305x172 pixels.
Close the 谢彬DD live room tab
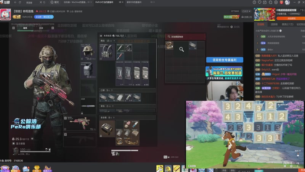[154, 2]
